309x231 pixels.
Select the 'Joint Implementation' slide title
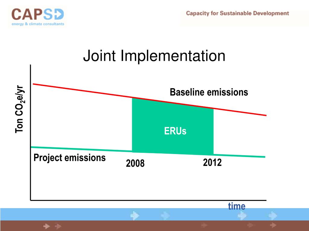(154, 56)
